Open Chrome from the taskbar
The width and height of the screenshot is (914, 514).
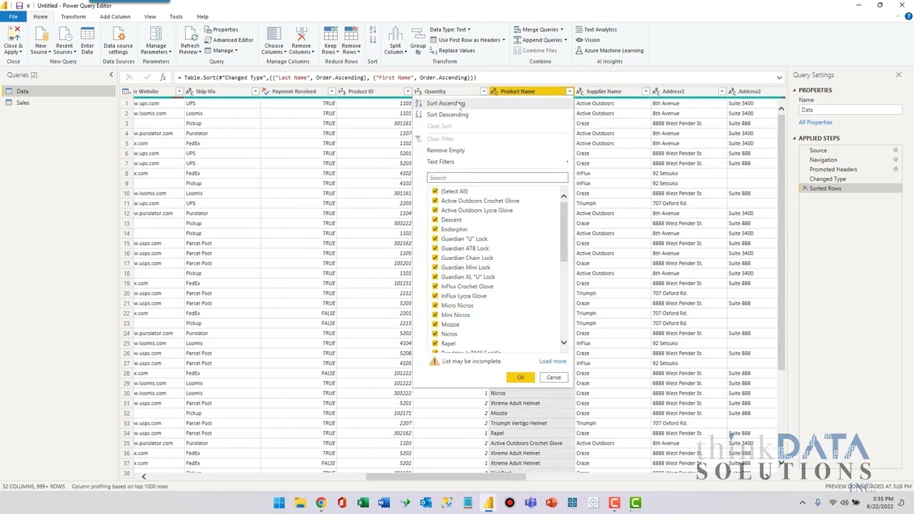[x=321, y=503]
